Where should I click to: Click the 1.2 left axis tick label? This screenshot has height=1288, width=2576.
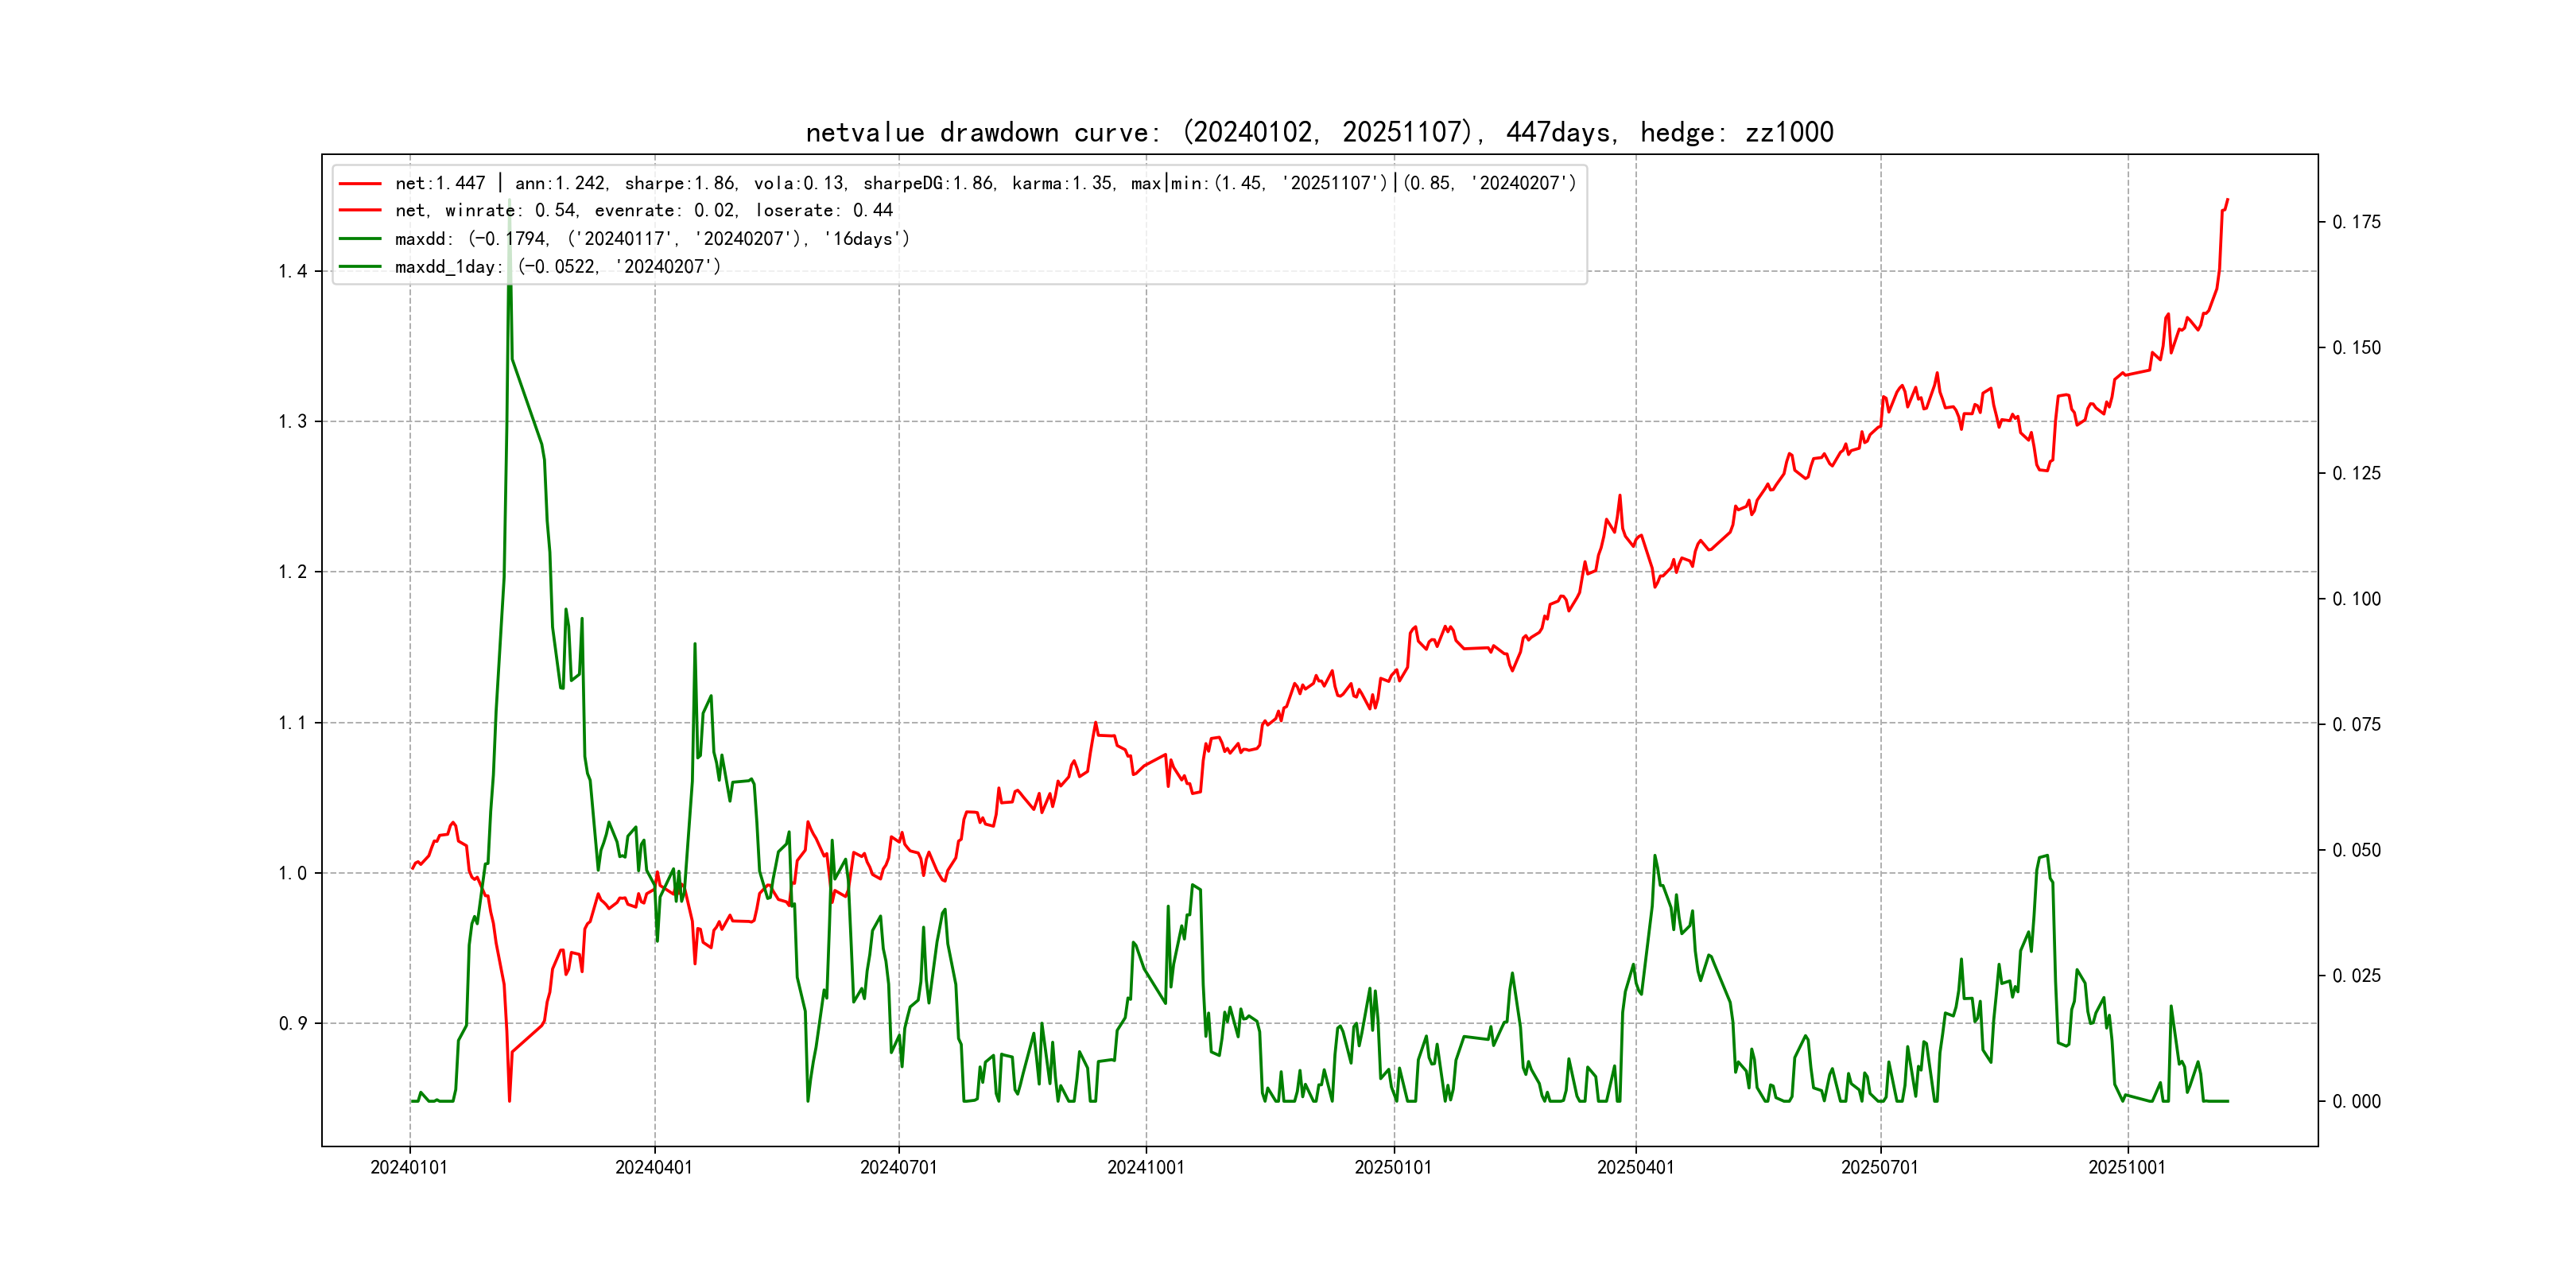click(292, 572)
